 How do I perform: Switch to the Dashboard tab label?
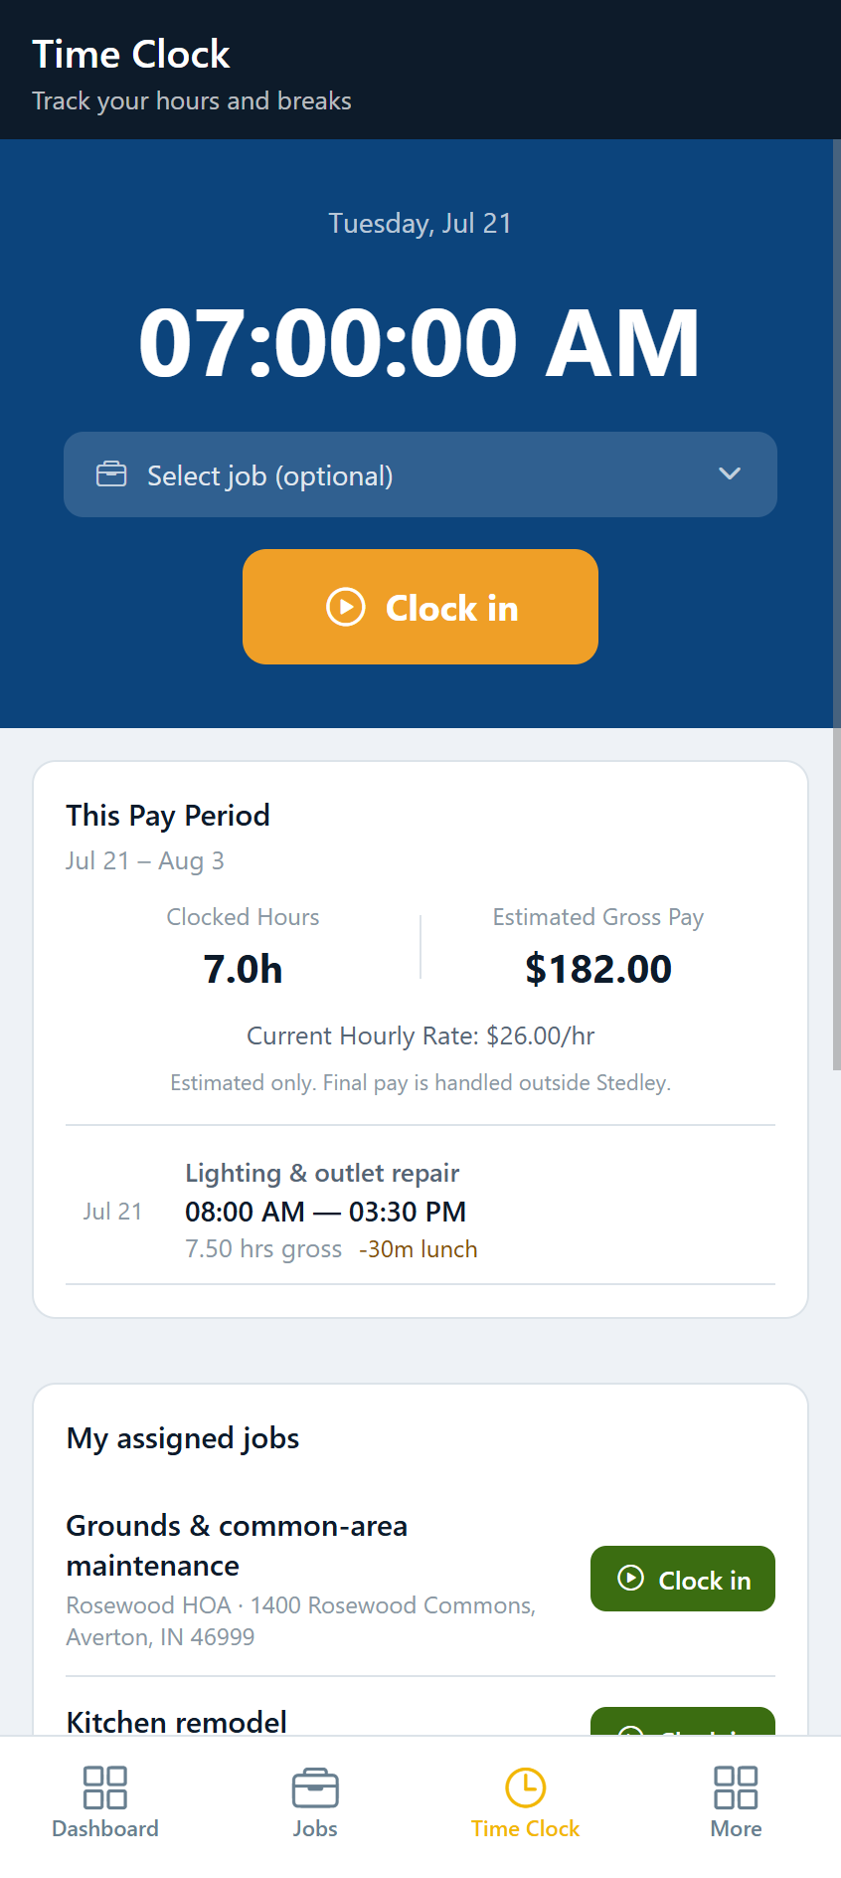(x=105, y=1828)
